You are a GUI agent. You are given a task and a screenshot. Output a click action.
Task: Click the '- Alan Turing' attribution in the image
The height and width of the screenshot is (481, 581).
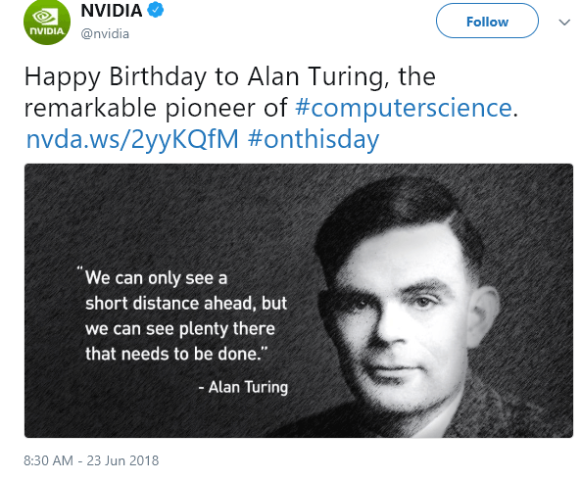point(243,387)
